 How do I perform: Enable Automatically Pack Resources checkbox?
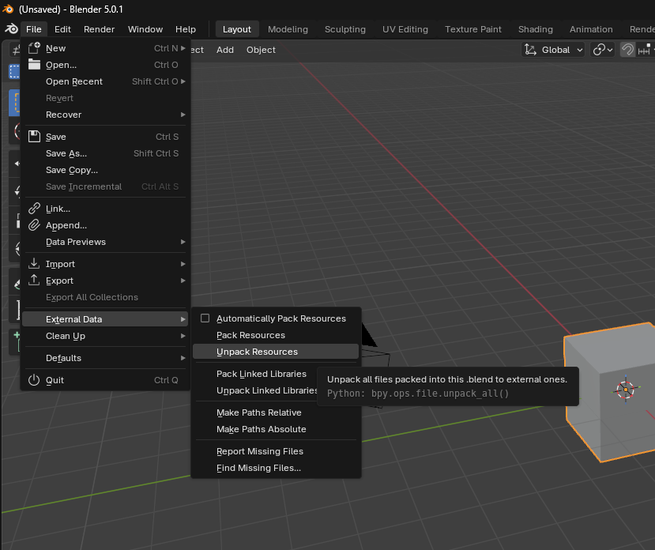[205, 318]
